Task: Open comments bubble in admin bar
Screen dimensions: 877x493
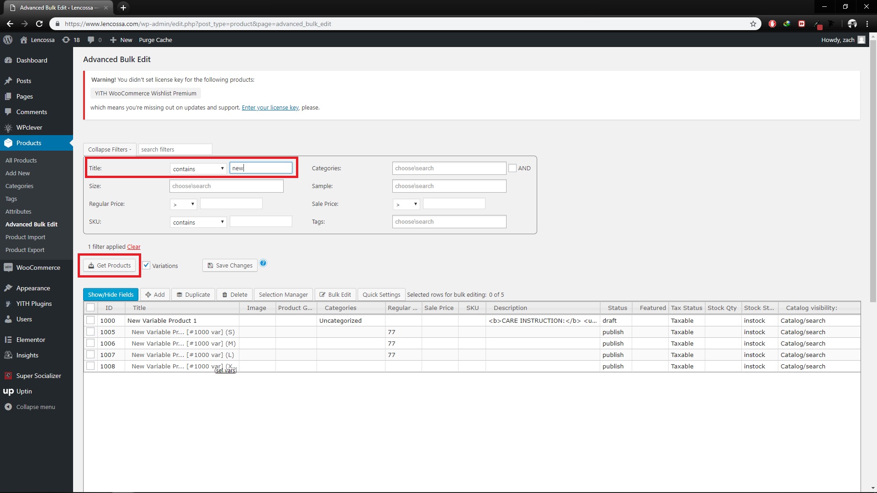Action: coord(91,40)
